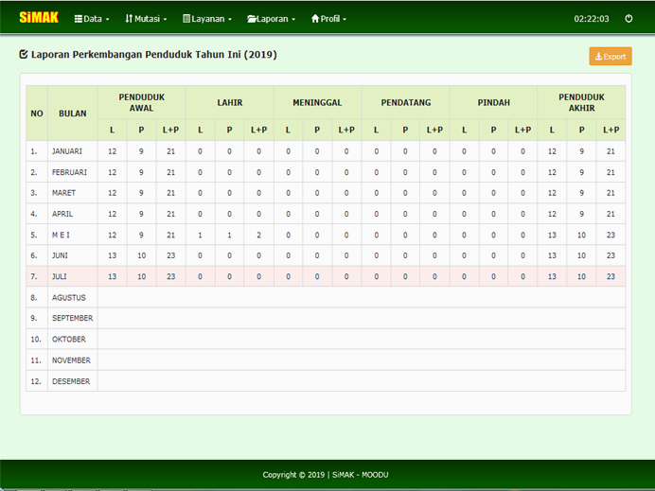
Task: Click the clock display in navbar
Action: click(x=591, y=19)
